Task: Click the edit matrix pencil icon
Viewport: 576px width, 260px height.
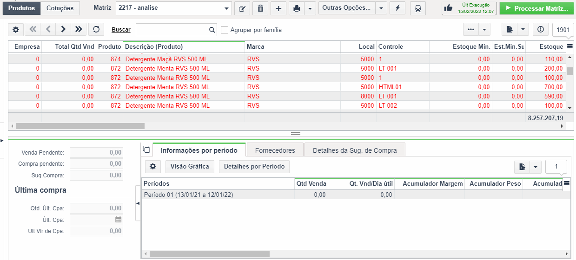Action: (x=242, y=8)
